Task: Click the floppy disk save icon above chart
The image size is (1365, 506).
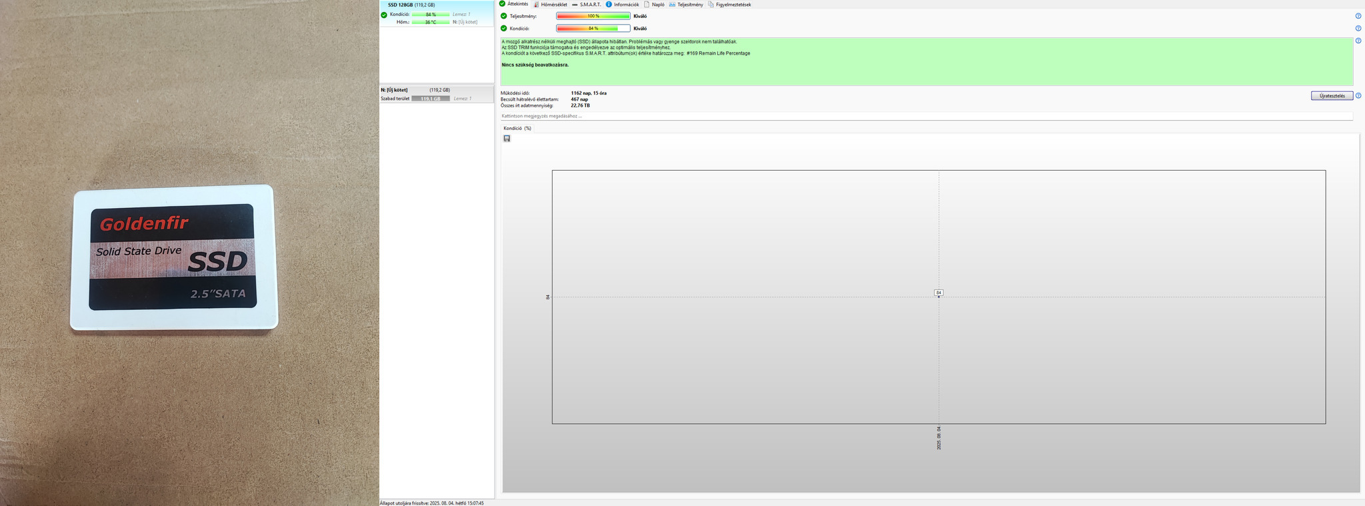Action: click(507, 139)
